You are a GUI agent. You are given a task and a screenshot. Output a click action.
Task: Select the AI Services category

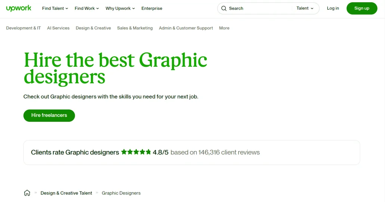[x=58, y=28]
